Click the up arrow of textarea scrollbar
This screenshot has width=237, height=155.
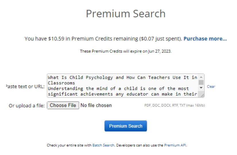point(201,77)
